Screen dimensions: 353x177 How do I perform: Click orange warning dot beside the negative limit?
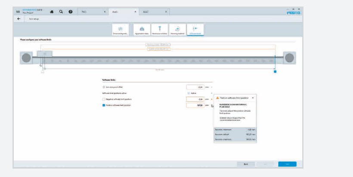click(x=212, y=99)
